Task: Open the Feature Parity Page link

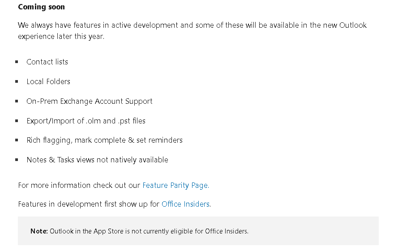Action: (x=175, y=185)
